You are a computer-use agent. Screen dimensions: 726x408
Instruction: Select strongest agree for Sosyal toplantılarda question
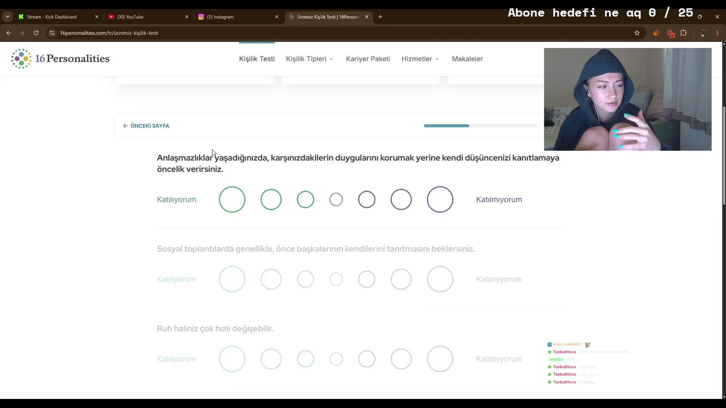pyautogui.click(x=232, y=279)
